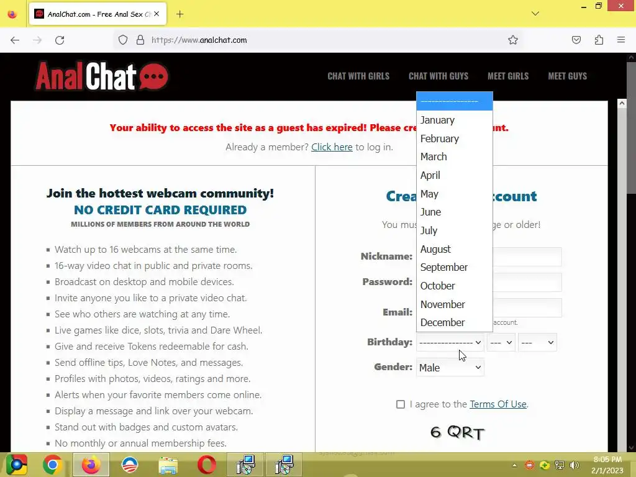Click into the Password input field
Viewport: 636px width, 477px height.
[527, 283]
